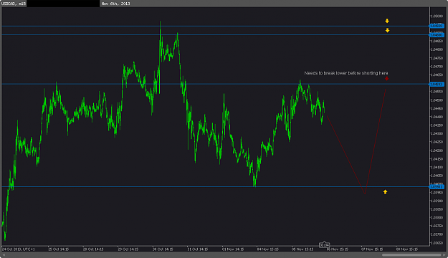Select the yellow up arrow below the lowest blue line
Image resolution: width=448 pixels, height=258 pixels.
coord(385,192)
